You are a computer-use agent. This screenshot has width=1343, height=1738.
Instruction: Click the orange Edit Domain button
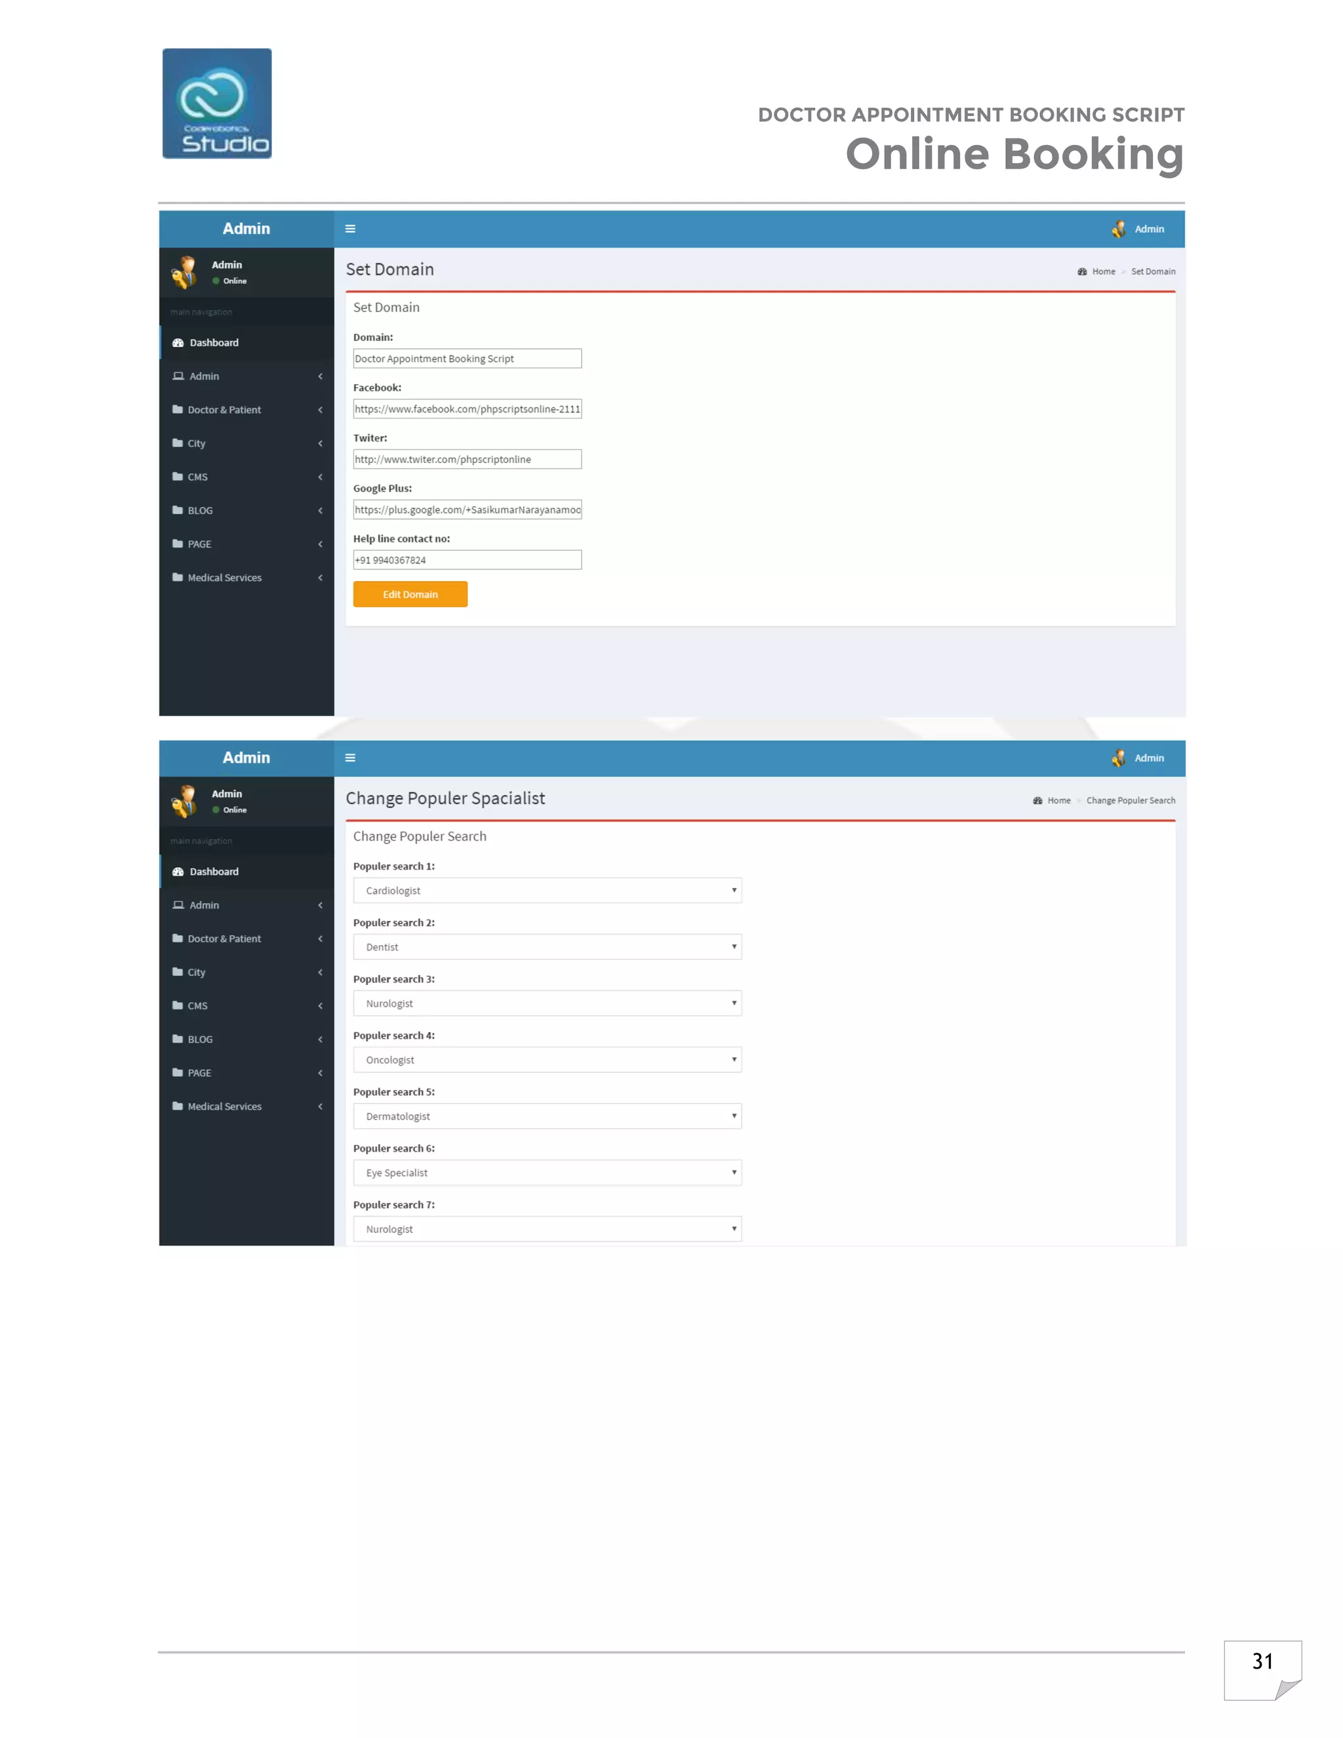[411, 594]
